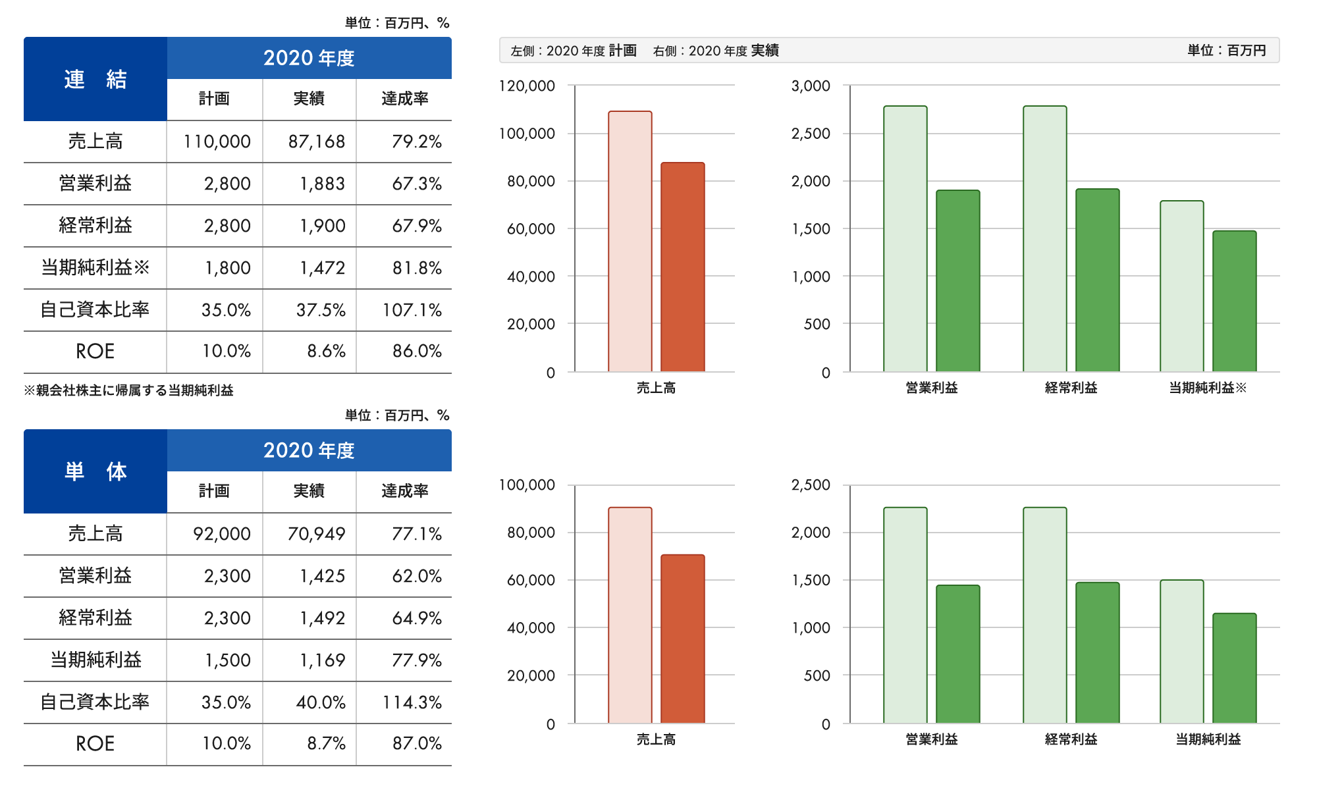
Task: Click the 計画 column header in 連結 table
Action: 215,99
